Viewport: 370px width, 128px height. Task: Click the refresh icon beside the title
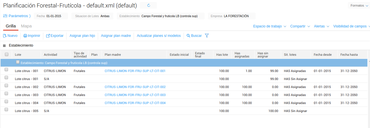[x=148, y=5]
